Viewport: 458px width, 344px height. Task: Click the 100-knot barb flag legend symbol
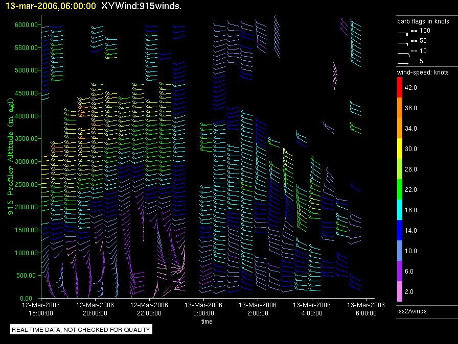(403, 32)
